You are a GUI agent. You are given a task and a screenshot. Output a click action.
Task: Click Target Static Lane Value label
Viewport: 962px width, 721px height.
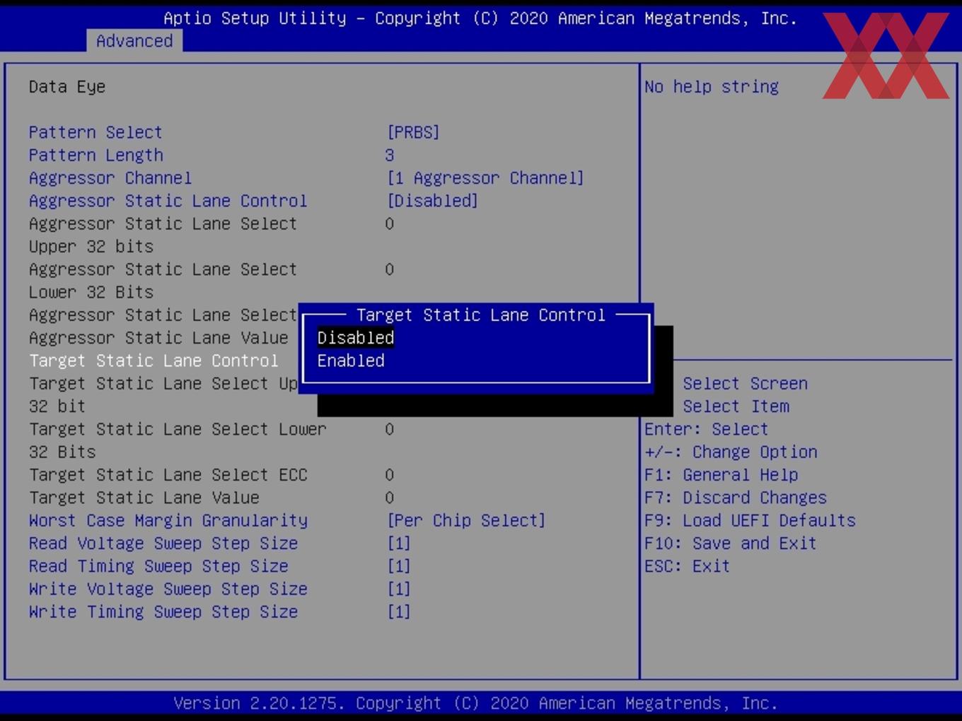144,498
